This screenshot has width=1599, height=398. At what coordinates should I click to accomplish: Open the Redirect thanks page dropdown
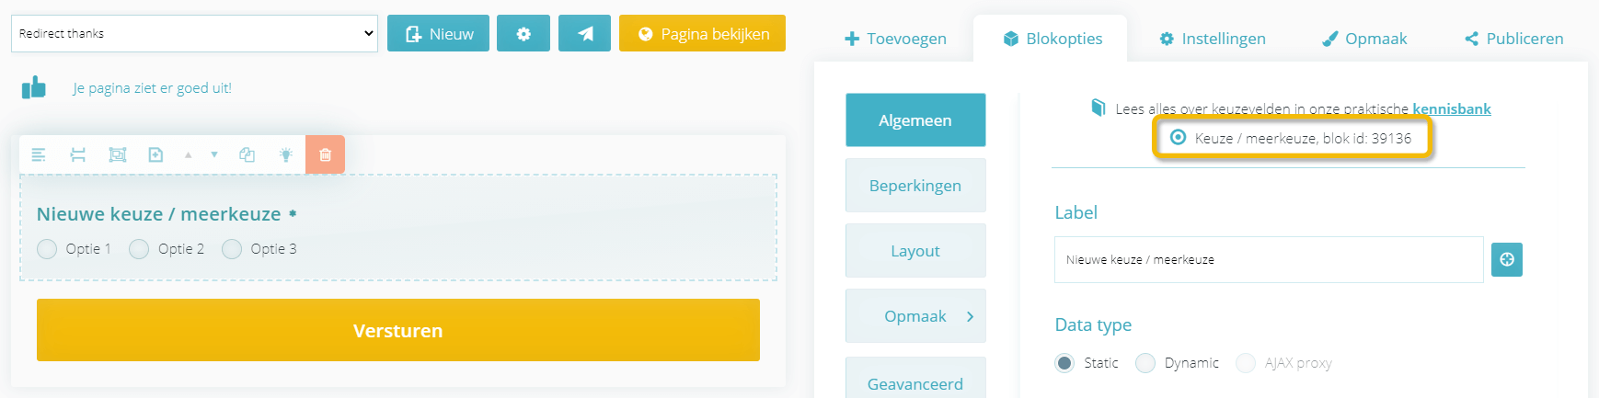[194, 34]
